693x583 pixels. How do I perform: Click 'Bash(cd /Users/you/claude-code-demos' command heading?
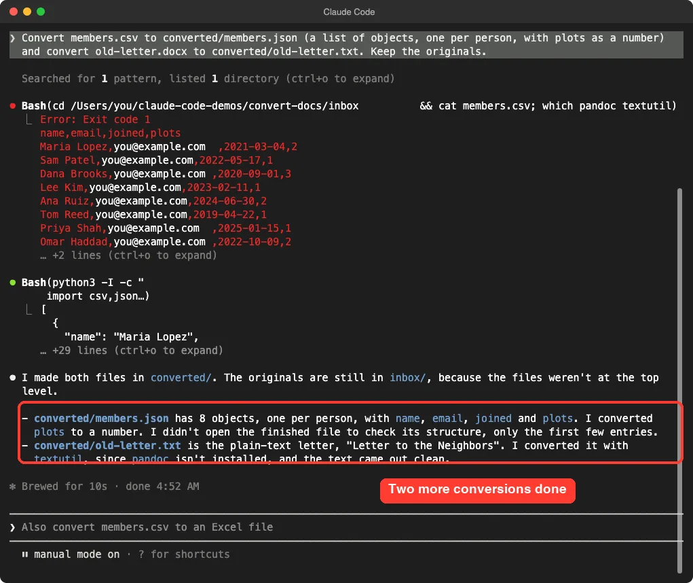click(x=190, y=106)
